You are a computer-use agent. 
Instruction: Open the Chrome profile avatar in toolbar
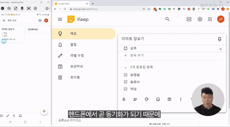(223, 9)
